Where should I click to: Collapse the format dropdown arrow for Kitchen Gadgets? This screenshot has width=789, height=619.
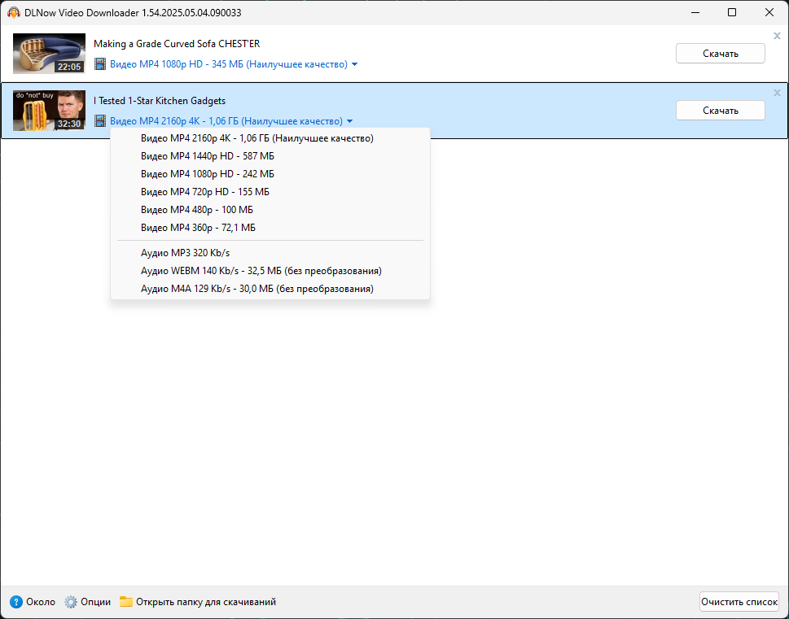click(x=349, y=121)
